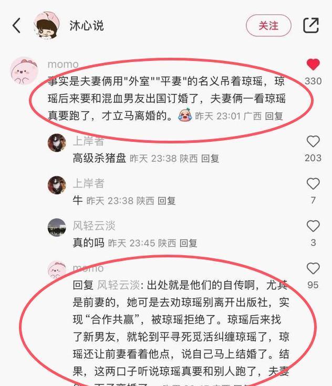Open 风轻云淡 profile avatar

pos(57,227)
